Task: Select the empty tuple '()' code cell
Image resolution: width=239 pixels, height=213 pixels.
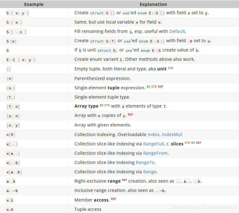Action: click(x=9, y=69)
